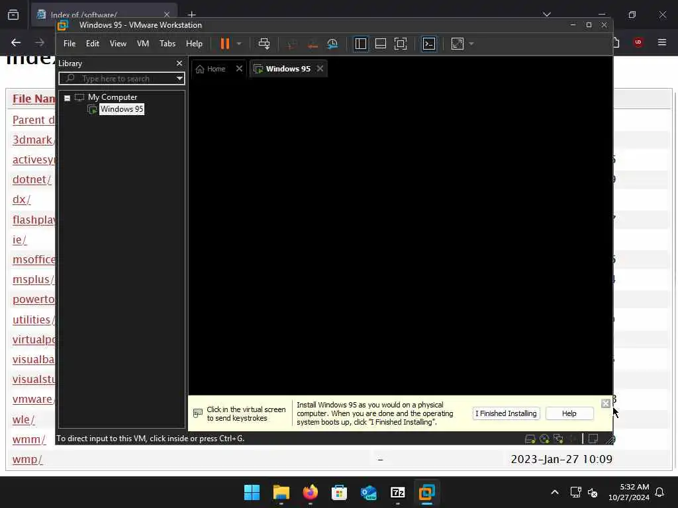The width and height of the screenshot is (678, 508).
Task: Open the Edit menu in VMware
Action: pyautogui.click(x=93, y=44)
